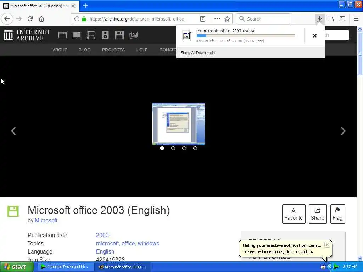Screen dimensions: 363x272
Task: Close the notification icons balloon tip
Action: (327, 245)
